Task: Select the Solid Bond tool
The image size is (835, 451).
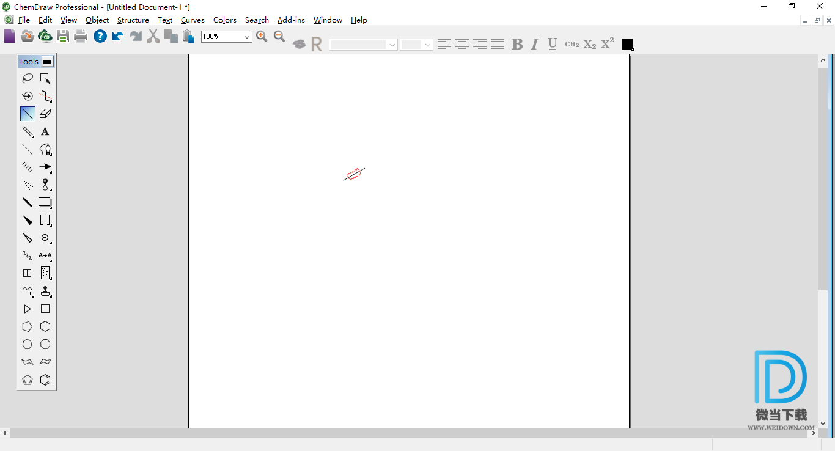Action: (x=28, y=114)
